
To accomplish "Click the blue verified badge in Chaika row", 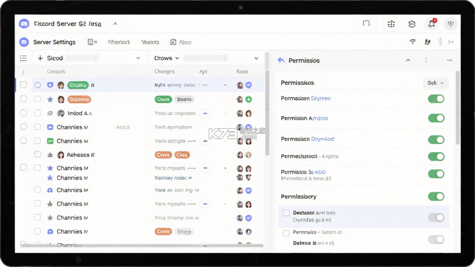I will [x=249, y=85].
